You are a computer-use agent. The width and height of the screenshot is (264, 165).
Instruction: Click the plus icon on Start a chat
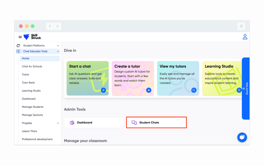coord(103,90)
